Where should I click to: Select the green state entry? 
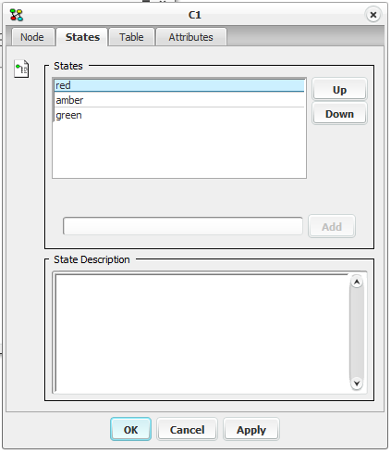179,115
